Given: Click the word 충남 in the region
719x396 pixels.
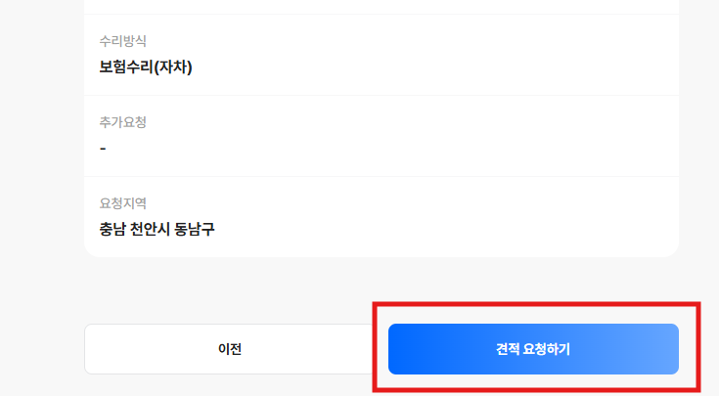Looking at the screenshot, I should coord(113,230).
